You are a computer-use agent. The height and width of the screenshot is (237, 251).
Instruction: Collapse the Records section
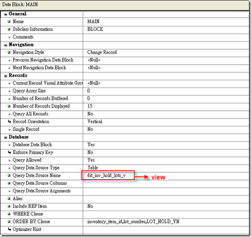pos(6,76)
